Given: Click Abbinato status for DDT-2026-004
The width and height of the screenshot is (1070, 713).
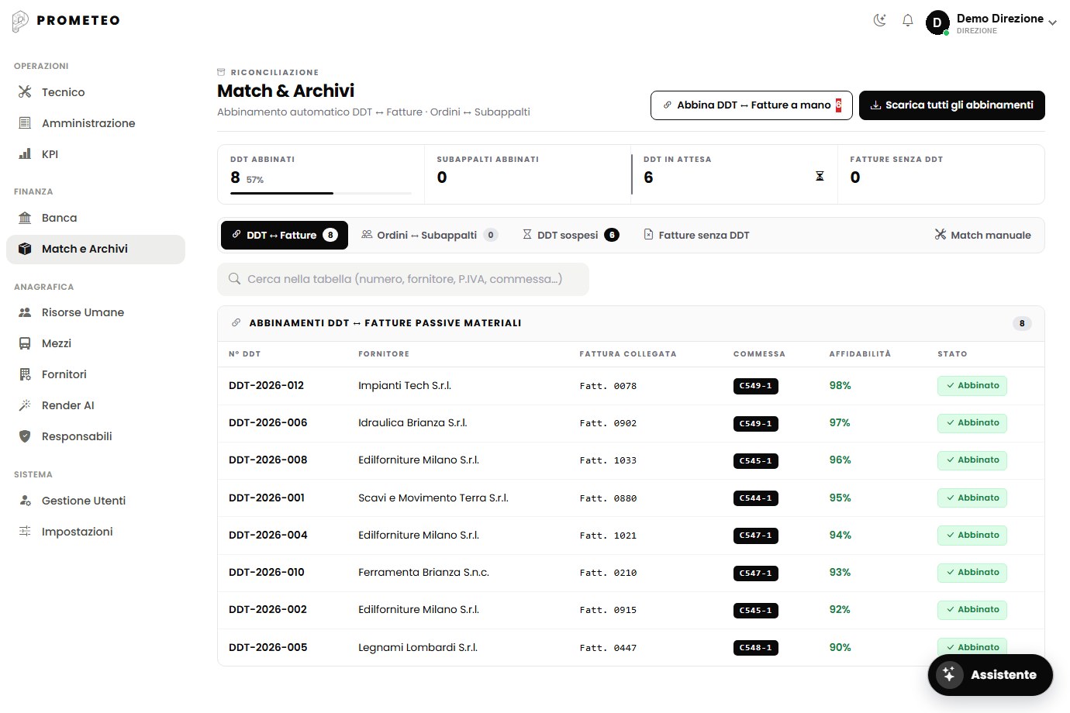Looking at the screenshot, I should tap(972, 536).
